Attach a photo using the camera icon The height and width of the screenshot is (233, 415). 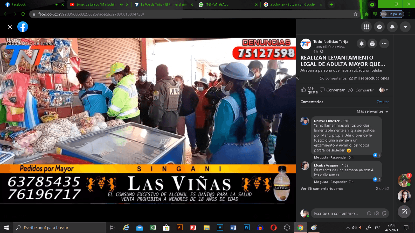pos(377,213)
